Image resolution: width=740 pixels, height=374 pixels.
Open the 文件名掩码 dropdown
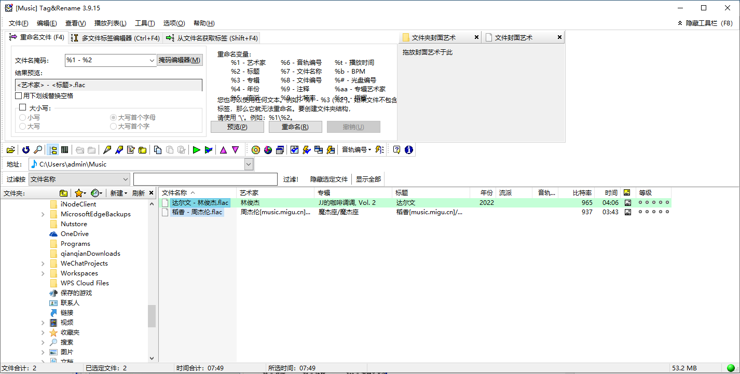tap(152, 60)
